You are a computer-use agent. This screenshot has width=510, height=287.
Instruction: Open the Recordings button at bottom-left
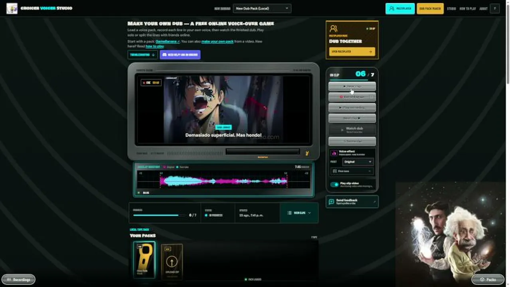(18, 279)
